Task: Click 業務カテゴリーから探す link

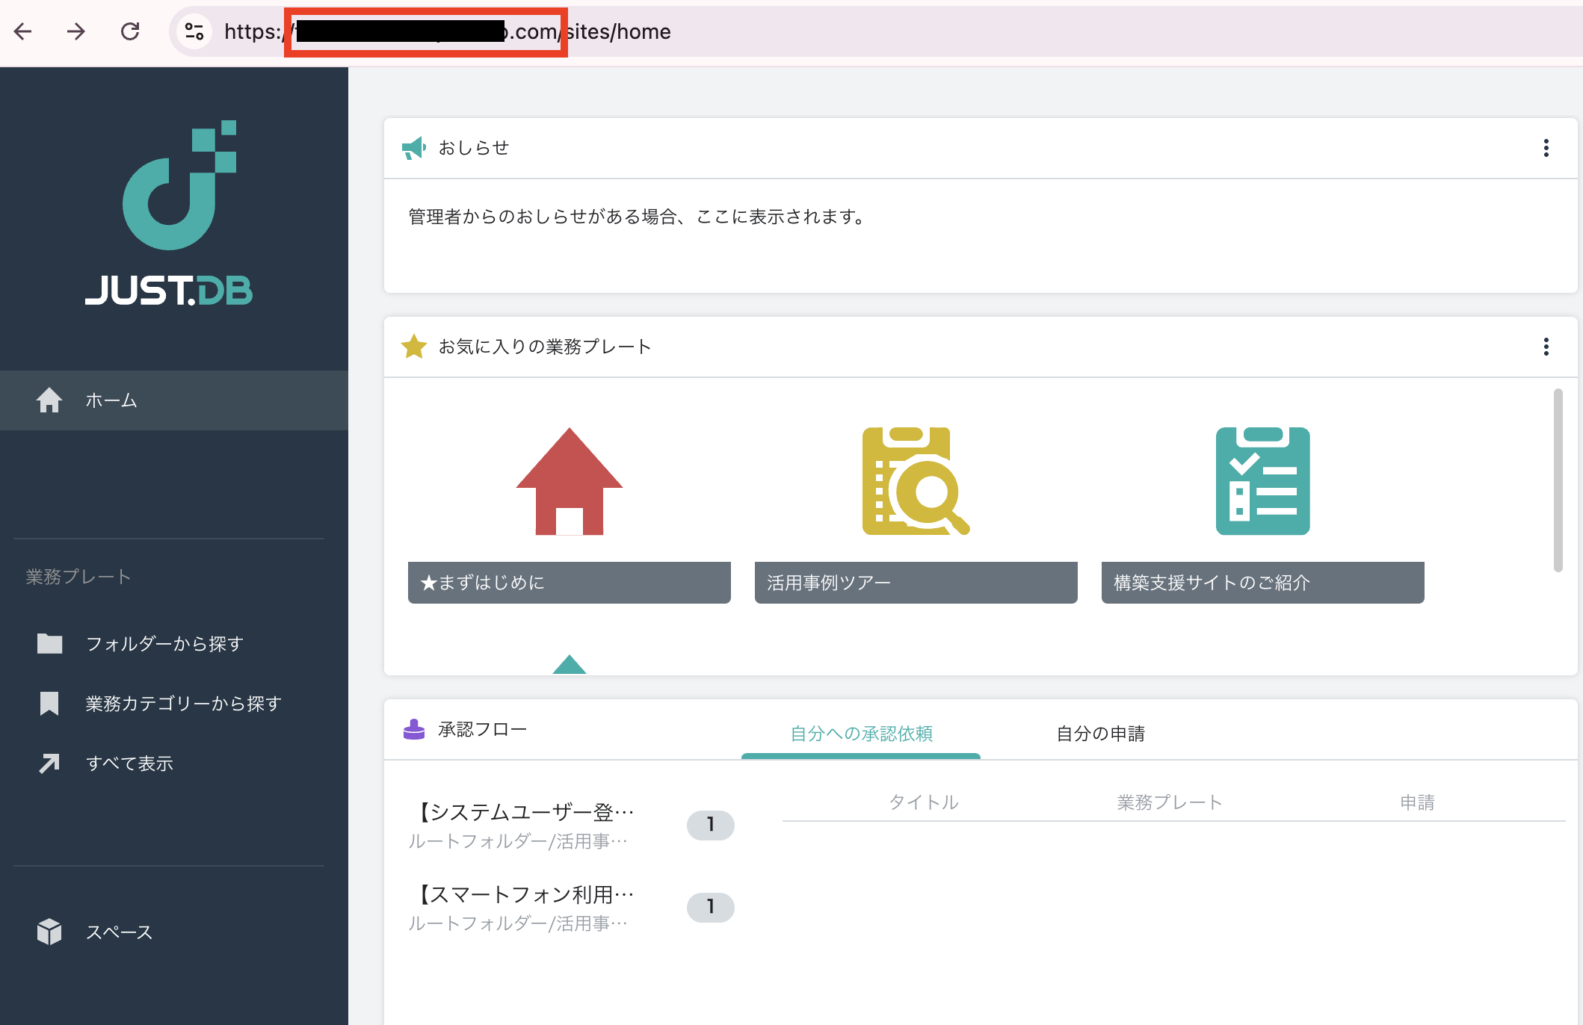Action: click(x=183, y=704)
